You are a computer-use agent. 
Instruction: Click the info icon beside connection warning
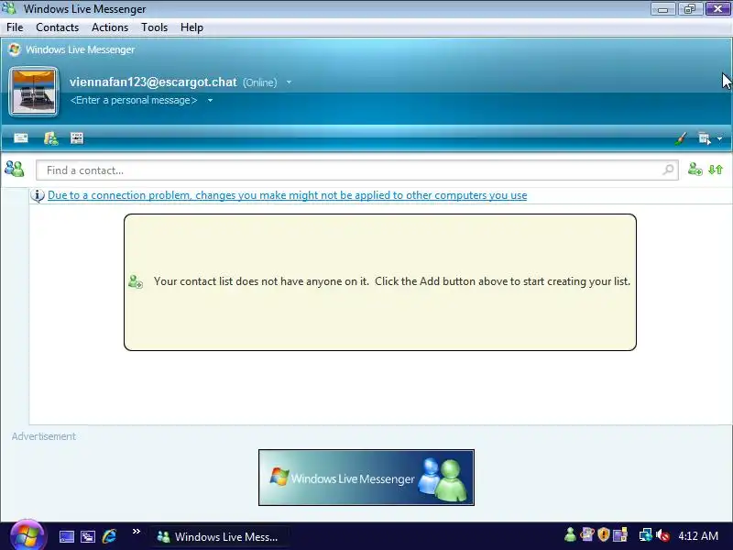pyautogui.click(x=38, y=195)
